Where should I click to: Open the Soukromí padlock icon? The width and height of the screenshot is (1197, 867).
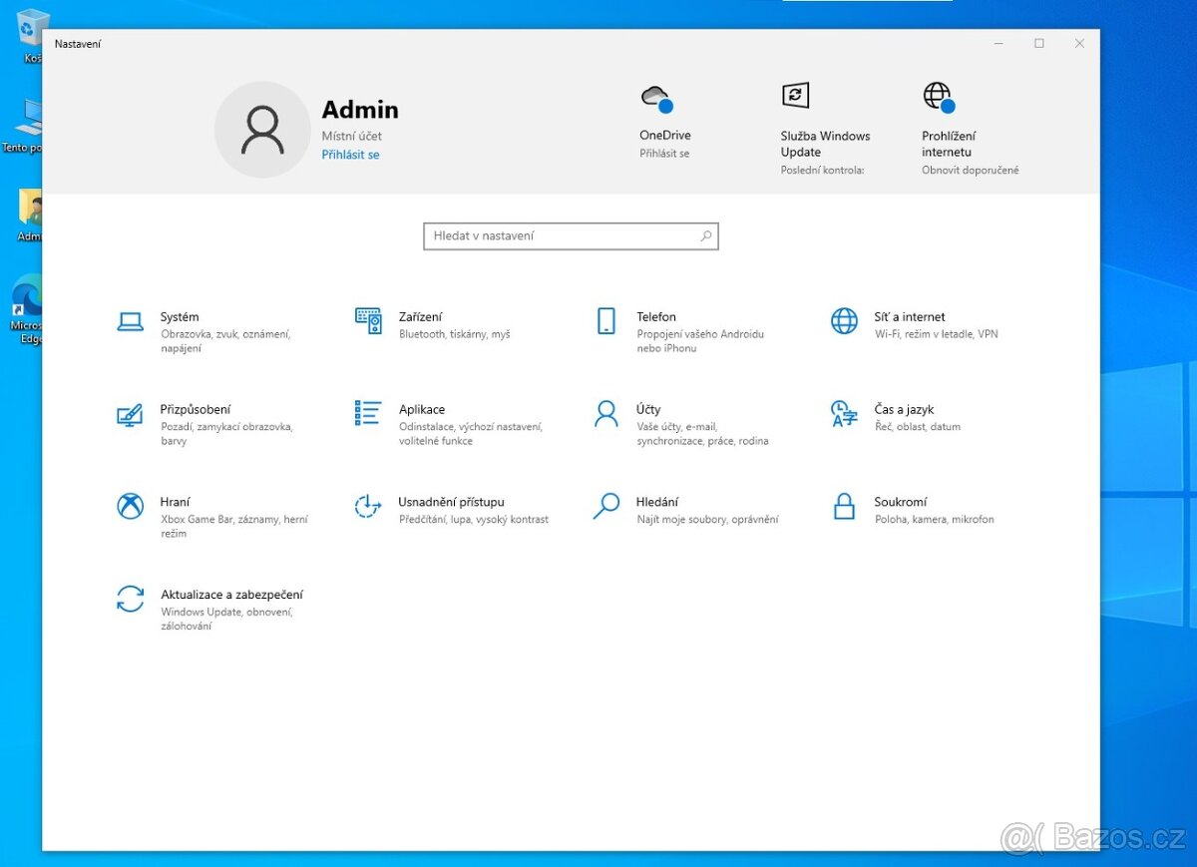coord(844,507)
